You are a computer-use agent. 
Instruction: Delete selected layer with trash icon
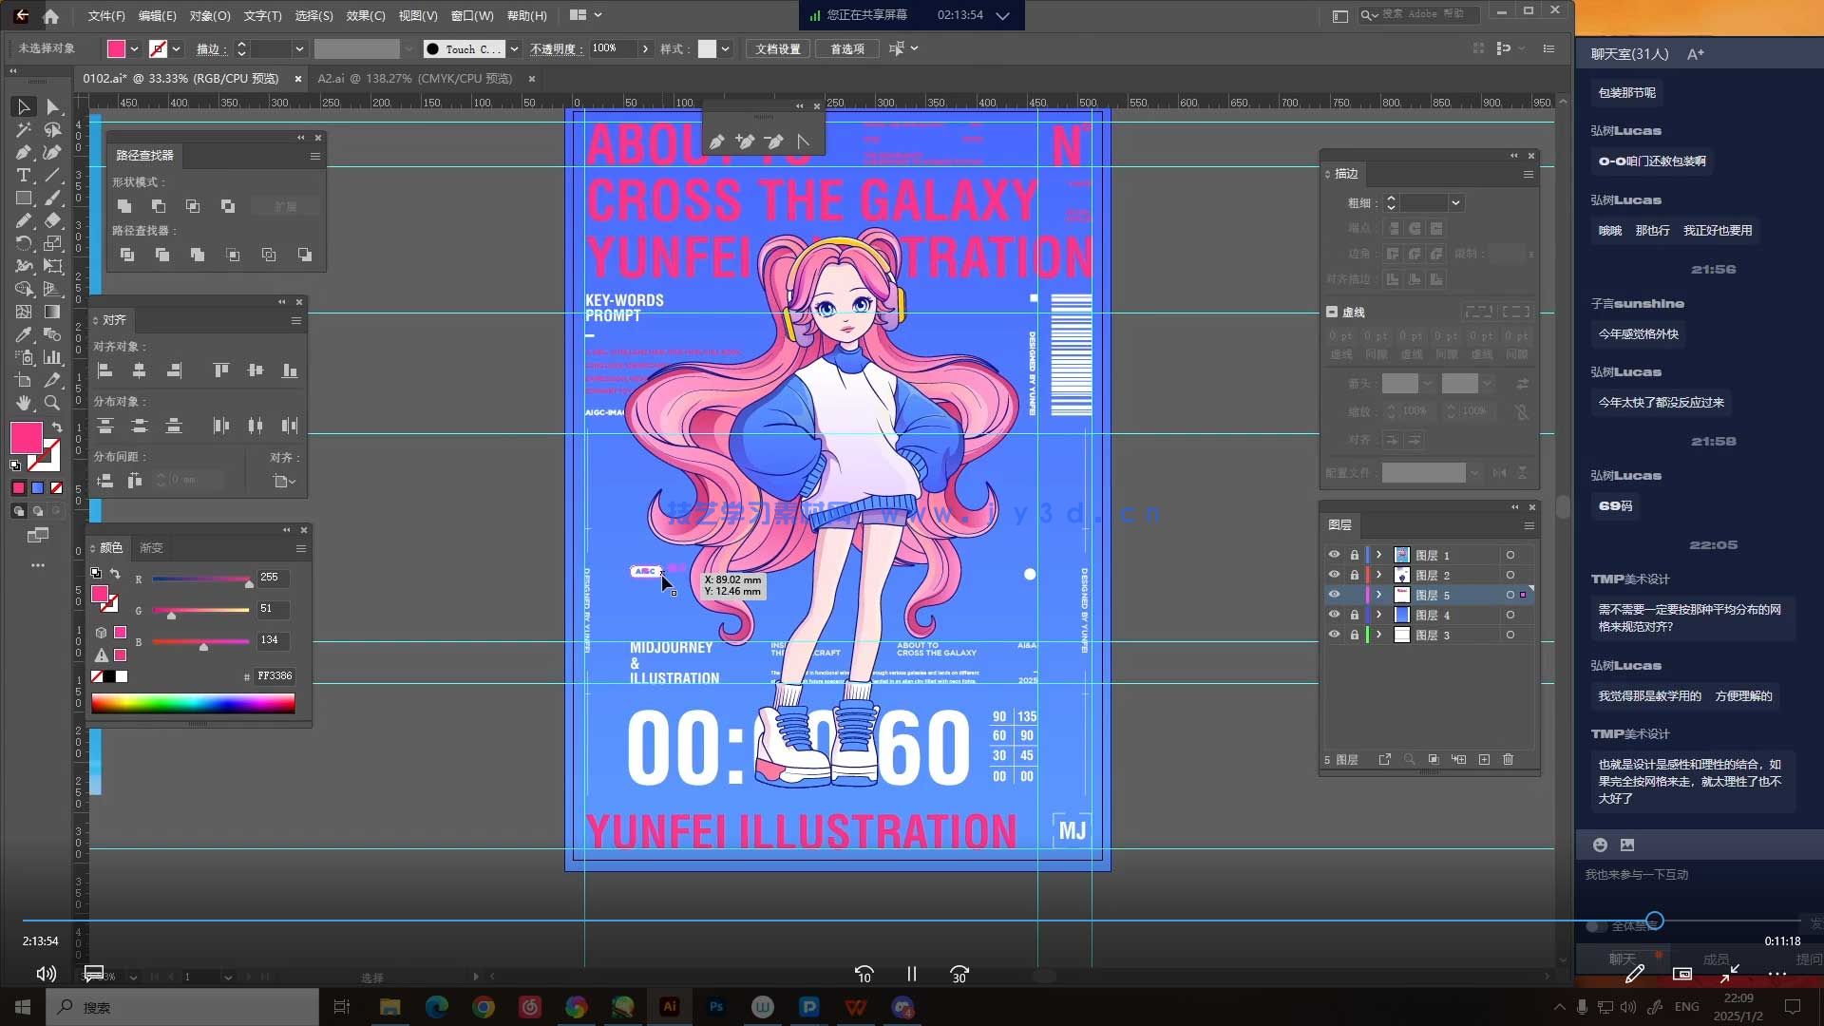(1508, 760)
